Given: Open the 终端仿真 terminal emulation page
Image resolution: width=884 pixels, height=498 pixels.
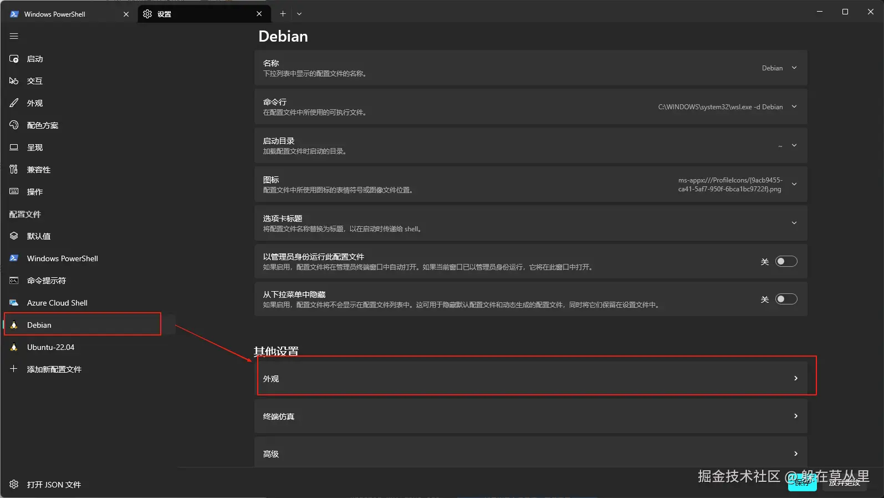Looking at the screenshot, I should [x=531, y=416].
